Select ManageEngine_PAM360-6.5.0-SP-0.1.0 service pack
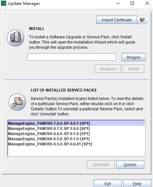This screenshot has width=153, height=187. click(x=76, y=139)
